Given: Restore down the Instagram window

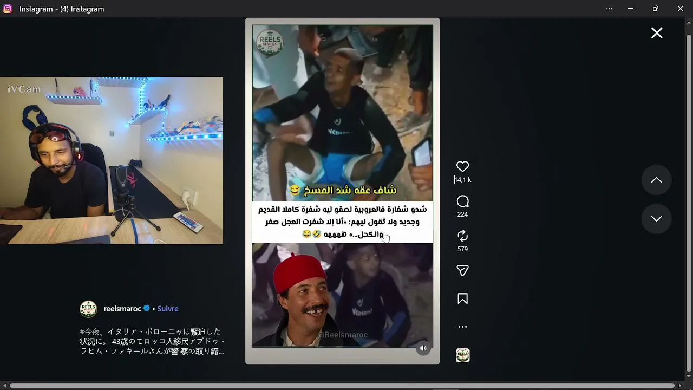Looking at the screenshot, I should pyautogui.click(x=656, y=9).
